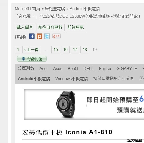This screenshot has width=144, height=143.
Task: Go to page 1
Action: [18, 50]
